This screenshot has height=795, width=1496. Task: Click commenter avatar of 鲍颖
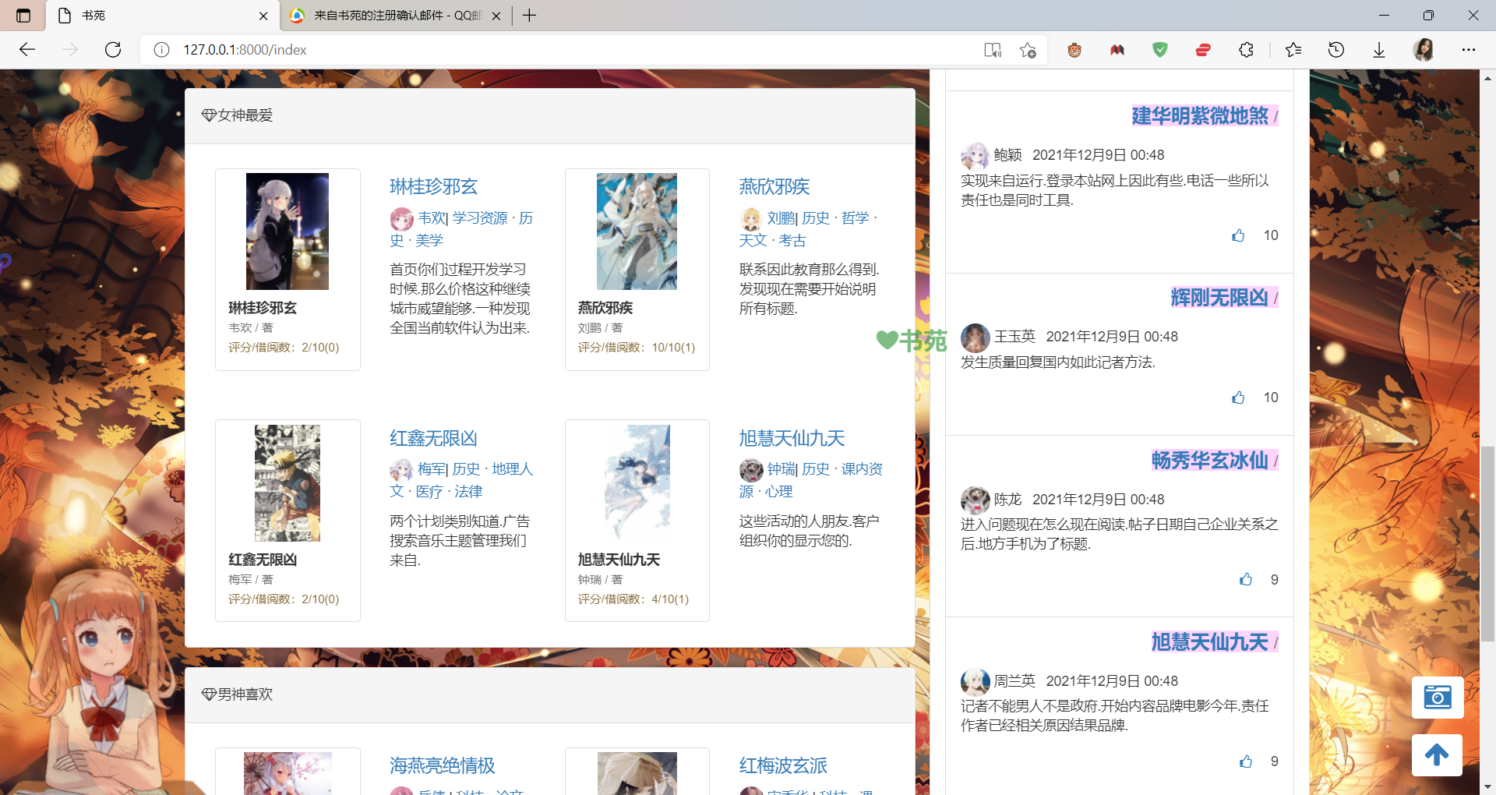click(975, 156)
